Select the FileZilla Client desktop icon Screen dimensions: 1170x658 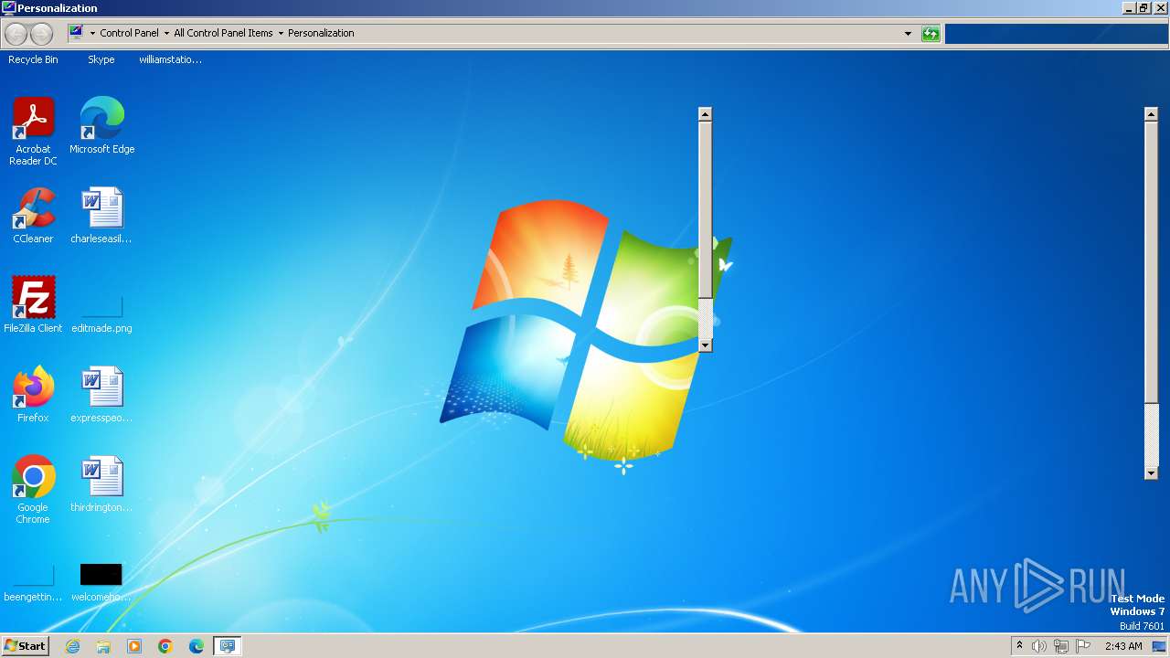pyautogui.click(x=33, y=305)
